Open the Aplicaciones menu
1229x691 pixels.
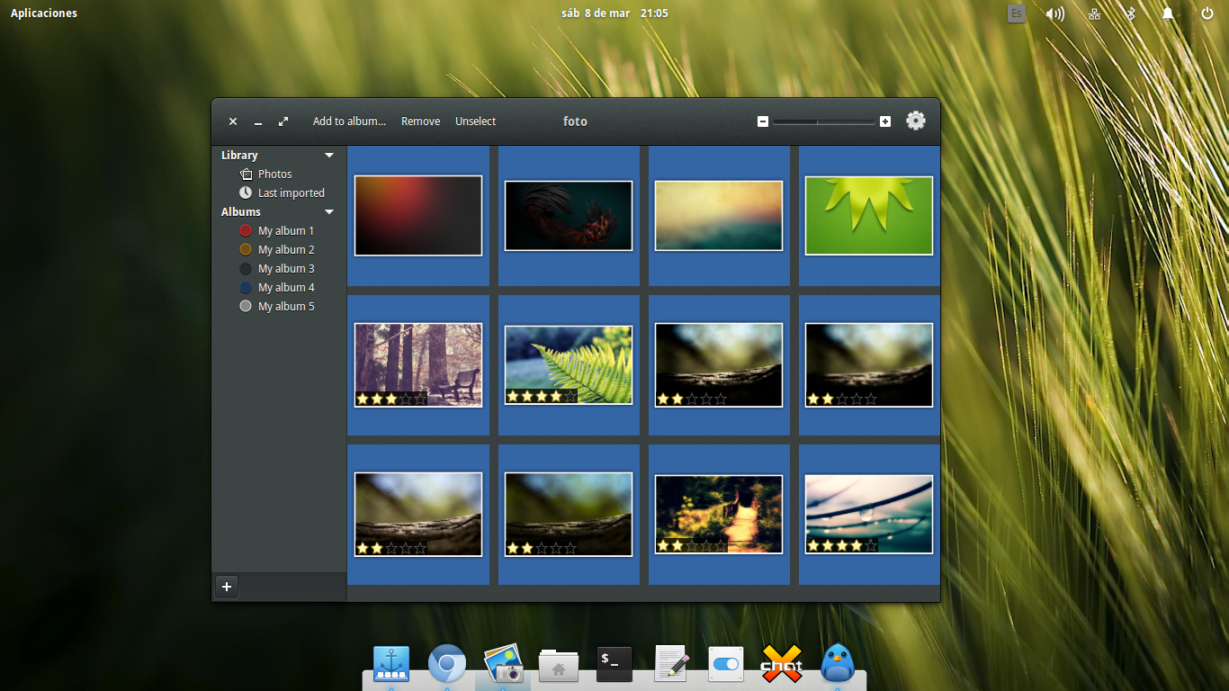(44, 13)
